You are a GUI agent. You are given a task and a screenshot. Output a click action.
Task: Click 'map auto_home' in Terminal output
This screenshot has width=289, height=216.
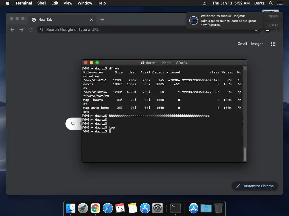tap(96, 108)
